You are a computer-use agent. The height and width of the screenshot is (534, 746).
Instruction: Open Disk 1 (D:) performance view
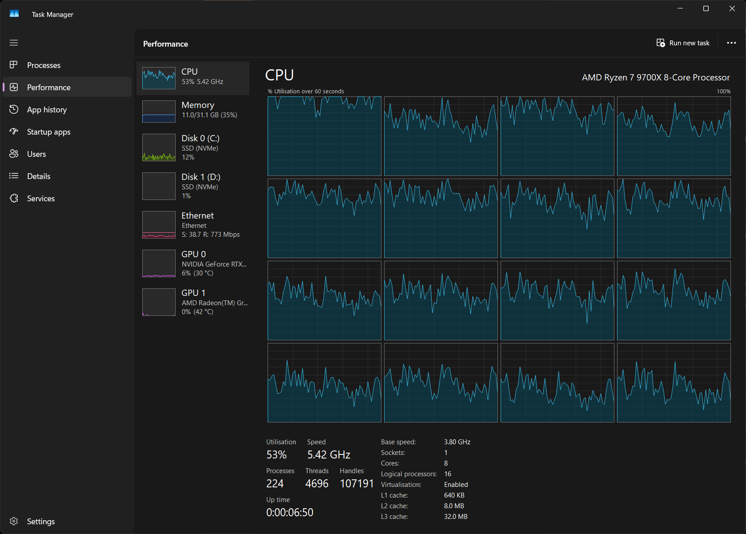(x=193, y=186)
